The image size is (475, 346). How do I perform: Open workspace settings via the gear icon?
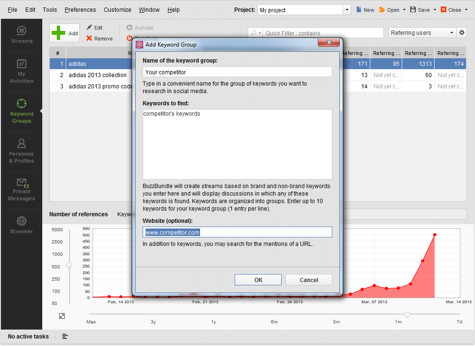pos(462,32)
